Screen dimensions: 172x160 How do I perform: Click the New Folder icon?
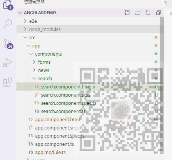tap(138, 13)
